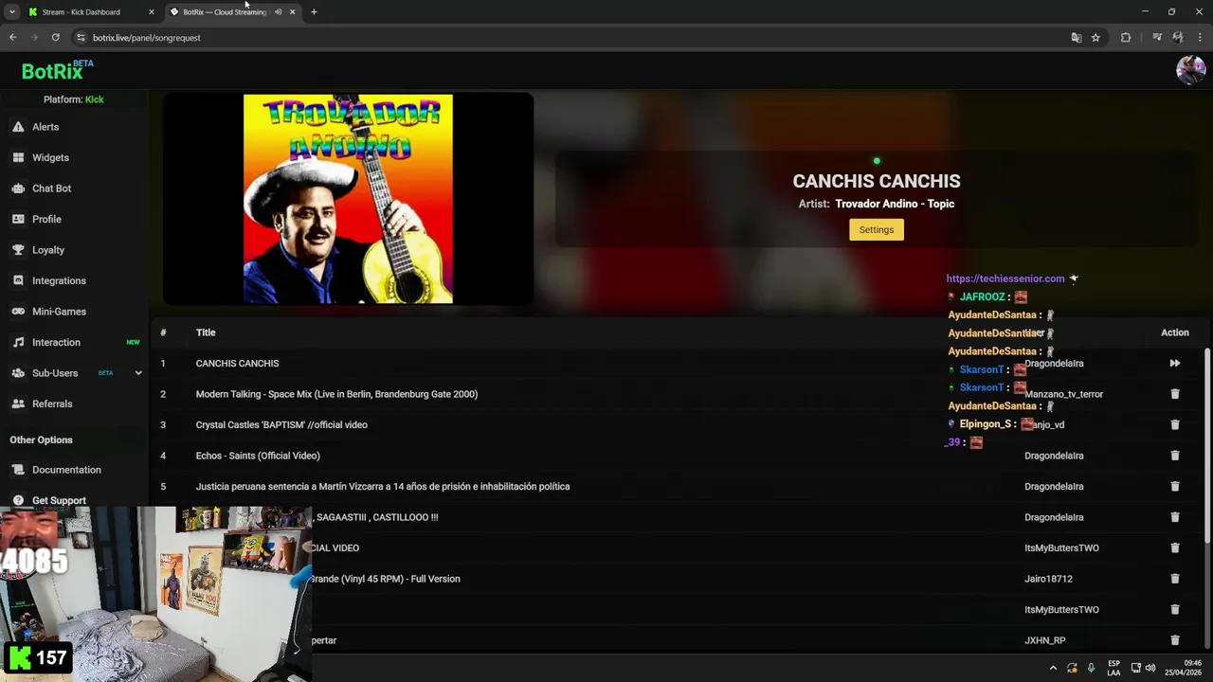The image size is (1213, 682).
Task: Click the artist Trovador Andino - Topic
Action: click(x=895, y=204)
